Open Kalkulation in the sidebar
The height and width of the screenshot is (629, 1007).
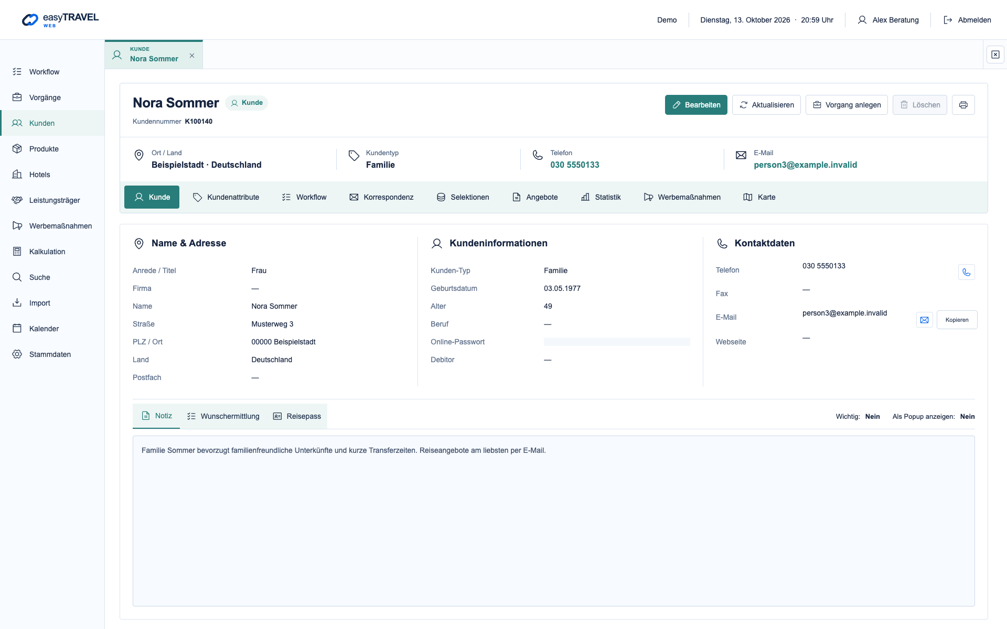pos(52,252)
